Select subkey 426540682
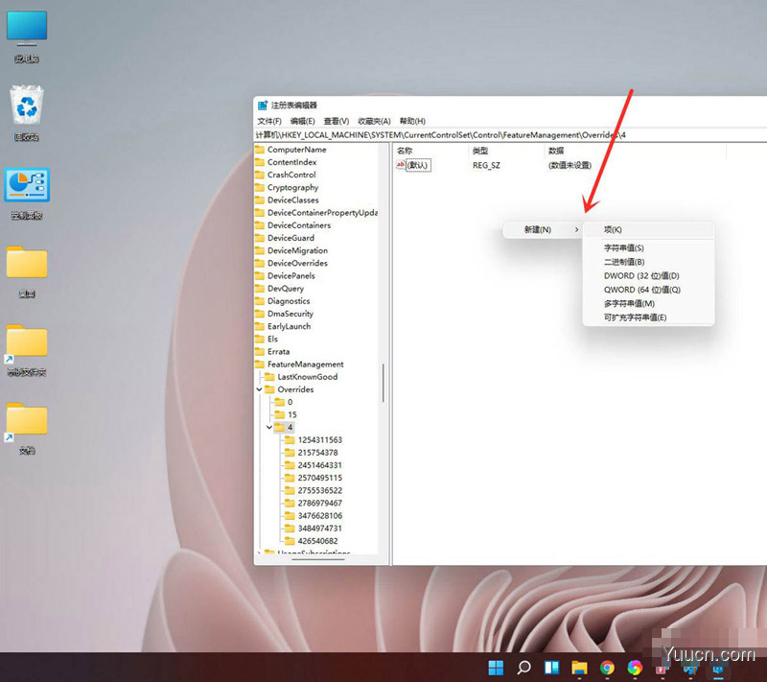Image resolution: width=767 pixels, height=682 pixels. pyautogui.click(x=317, y=541)
